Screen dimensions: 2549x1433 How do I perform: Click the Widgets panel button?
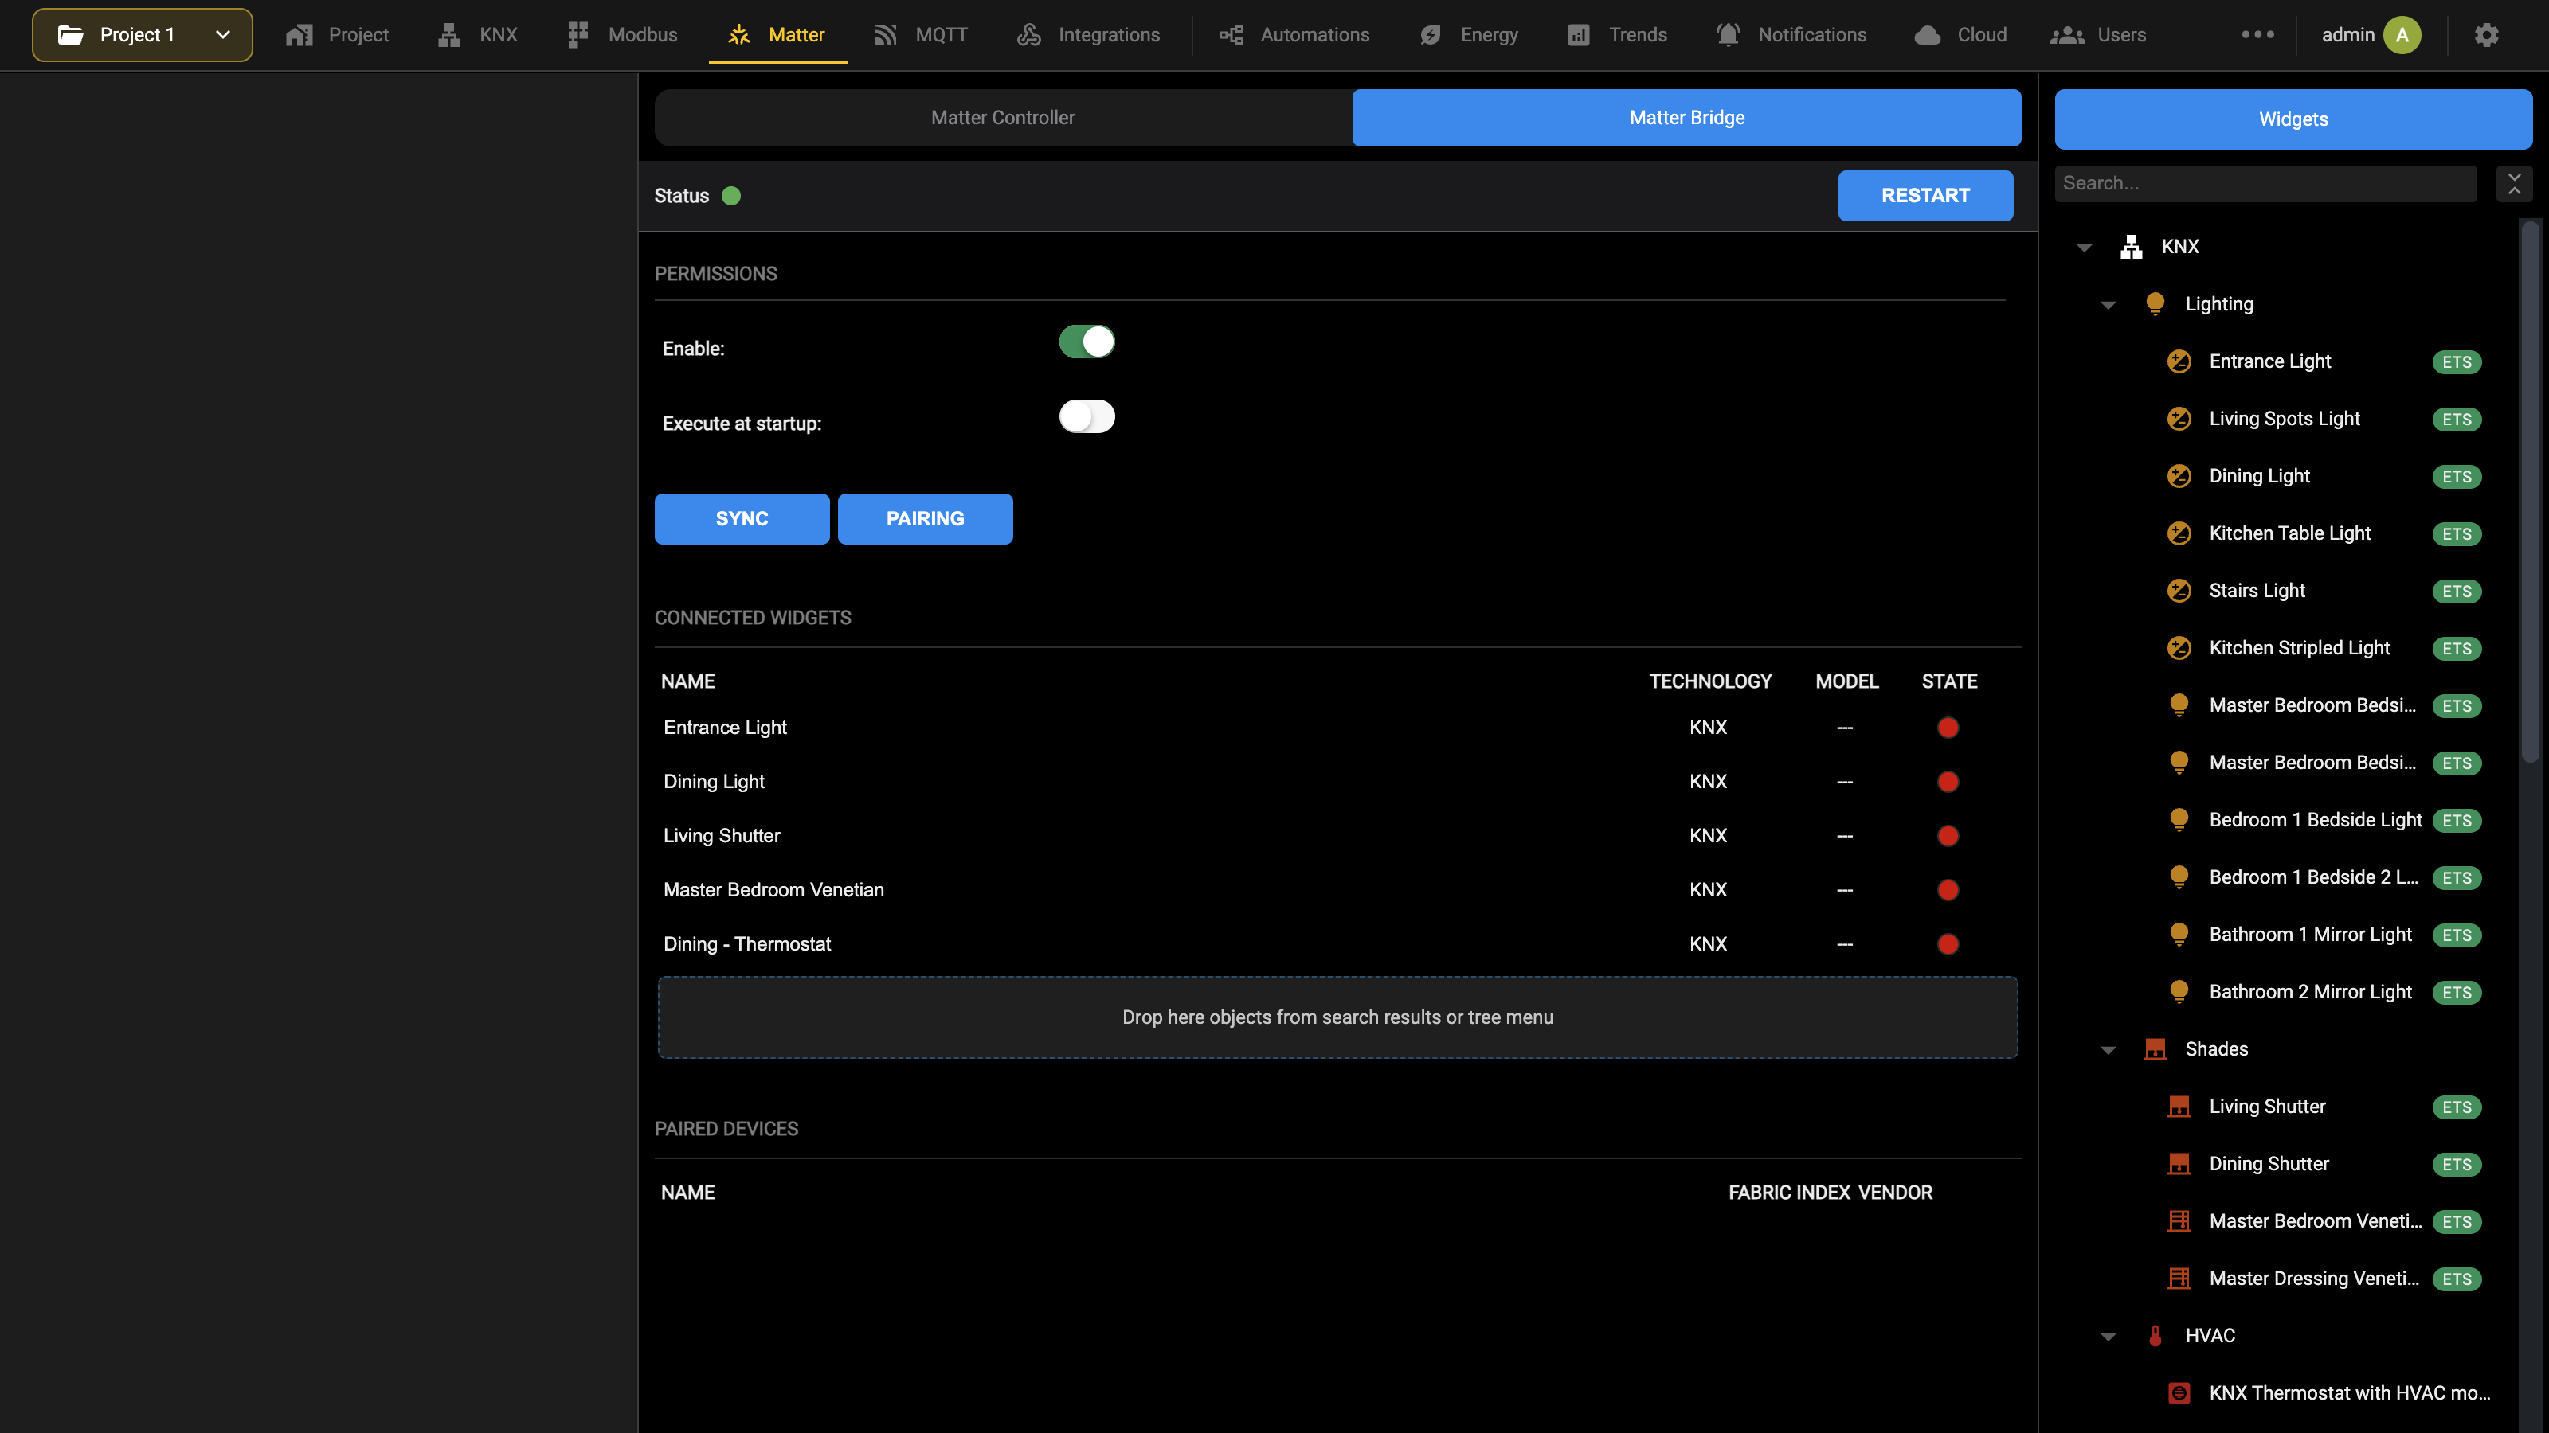(x=2293, y=119)
